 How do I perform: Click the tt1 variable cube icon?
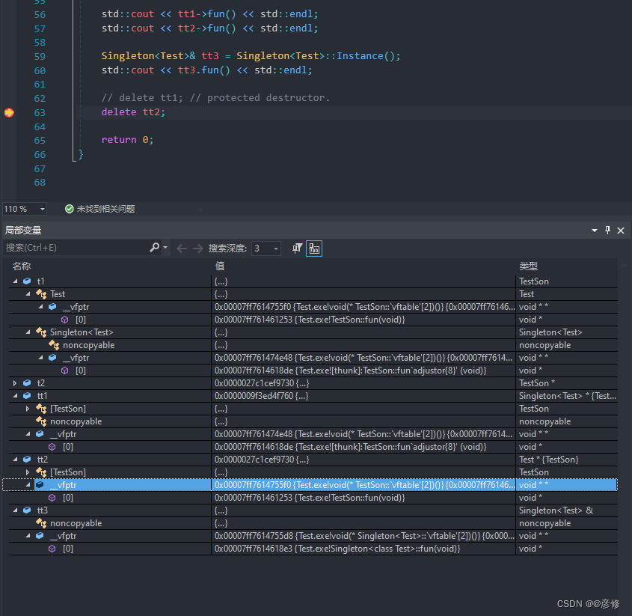pos(27,396)
